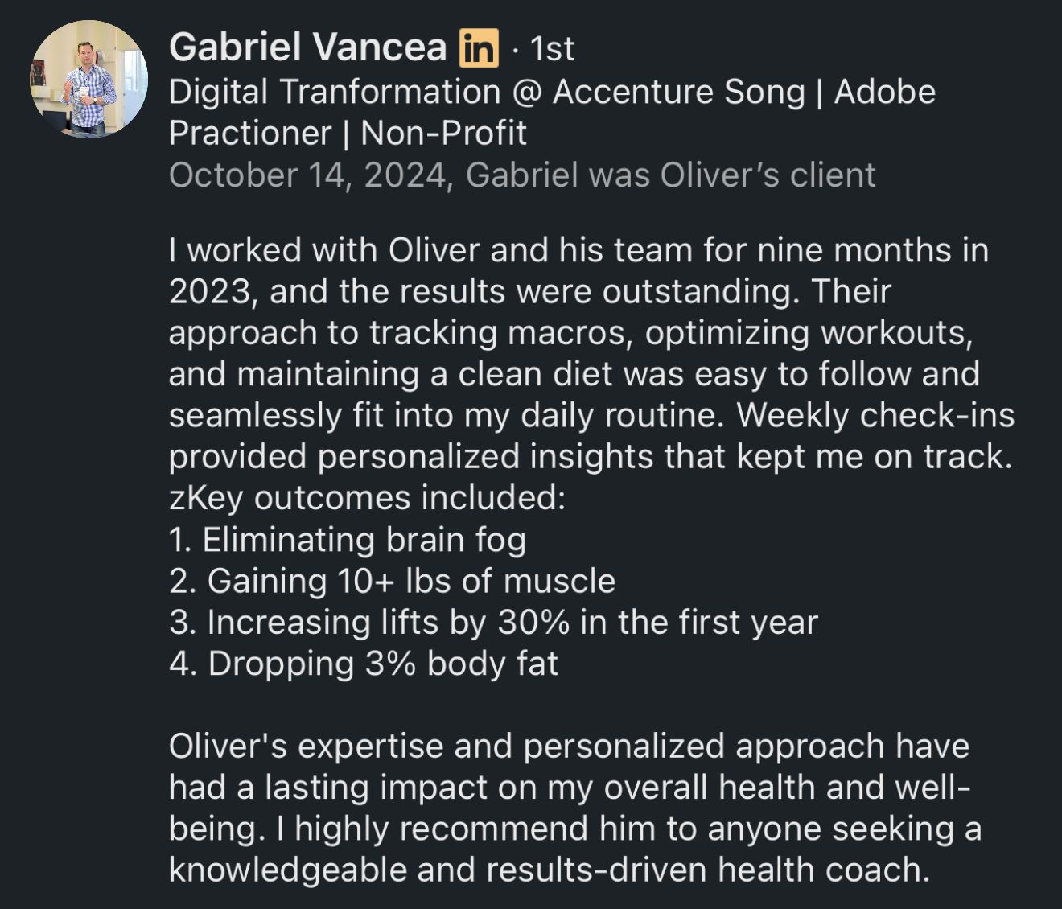Click the '1st' connection degree label
Image resolution: width=1062 pixels, height=909 pixels.
coord(552,49)
